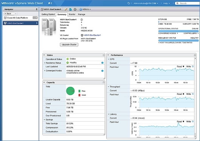The width and height of the screenshot is (200, 141).
Task: Toggle Read series in IOPS chart
Action: pos(180,66)
